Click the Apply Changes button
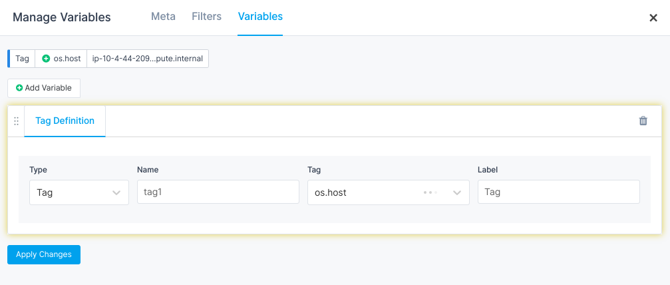The height and width of the screenshot is (285, 670). click(44, 254)
